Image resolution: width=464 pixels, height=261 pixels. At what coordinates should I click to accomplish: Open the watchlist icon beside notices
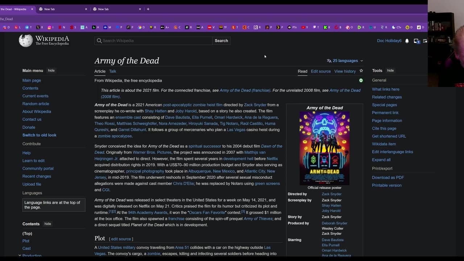click(x=425, y=41)
